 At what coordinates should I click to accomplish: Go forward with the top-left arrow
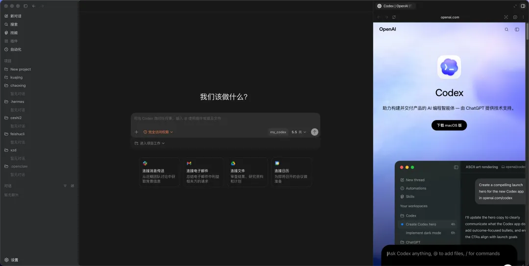point(42,6)
